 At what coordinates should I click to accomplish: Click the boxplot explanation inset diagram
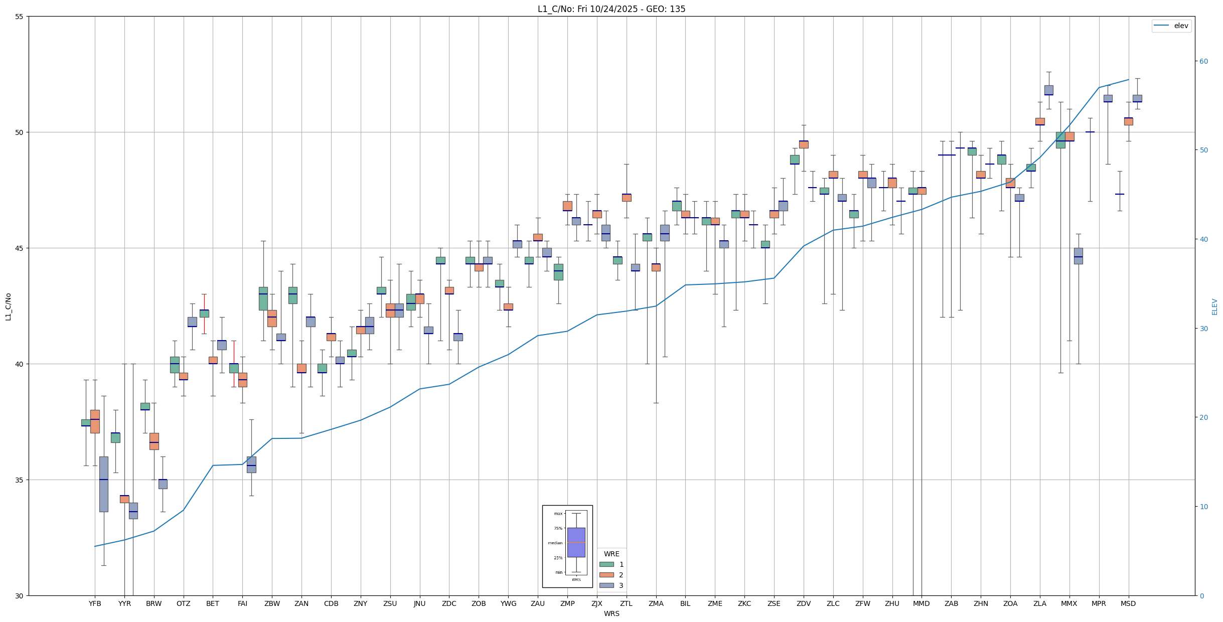tap(567, 546)
